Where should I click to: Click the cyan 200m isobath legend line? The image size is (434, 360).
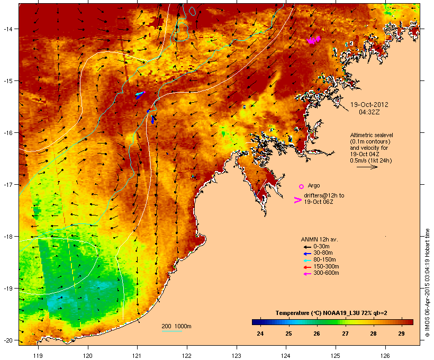coord(171,331)
